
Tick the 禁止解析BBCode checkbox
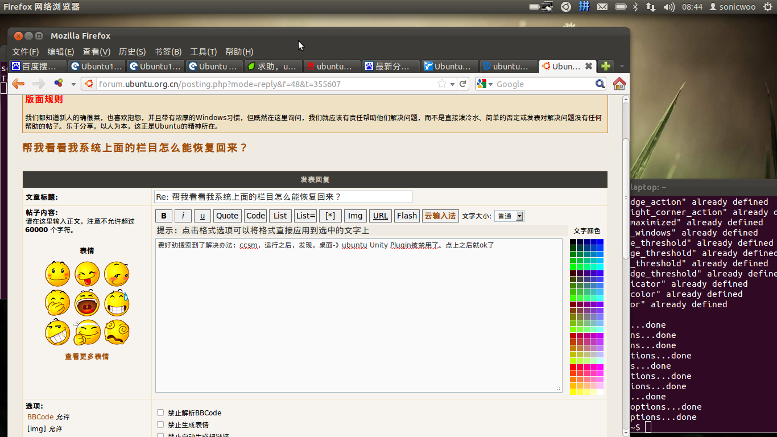coord(160,413)
